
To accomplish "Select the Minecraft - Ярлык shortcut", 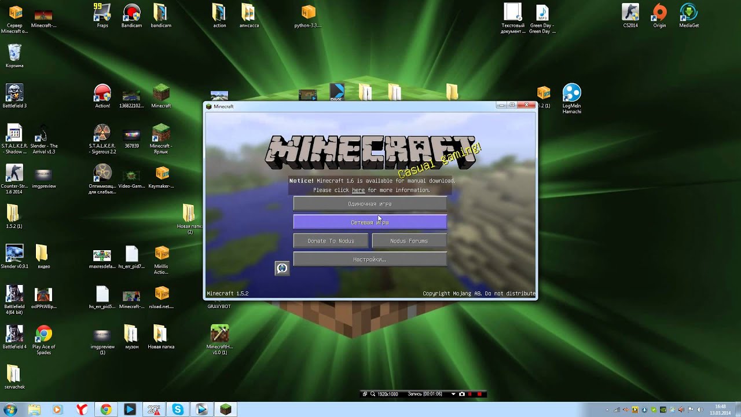I will click(161, 139).
